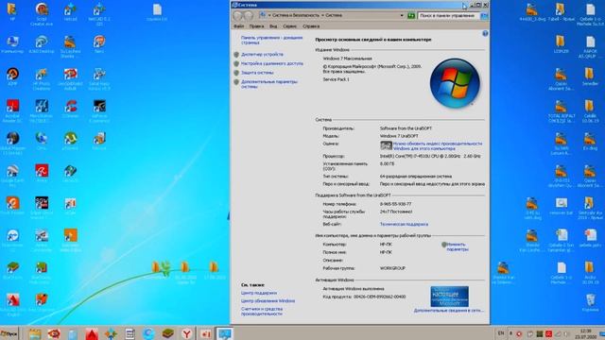Click the WORKGROUP value text
Screen dimensions: 605x340
pyautogui.click(x=392, y=268)
